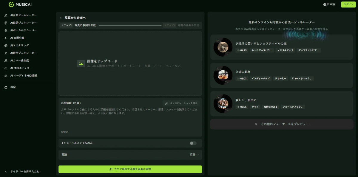
Task: Open the AI歌声ジェネレーター tool
Action: click(x=5, y=53)
